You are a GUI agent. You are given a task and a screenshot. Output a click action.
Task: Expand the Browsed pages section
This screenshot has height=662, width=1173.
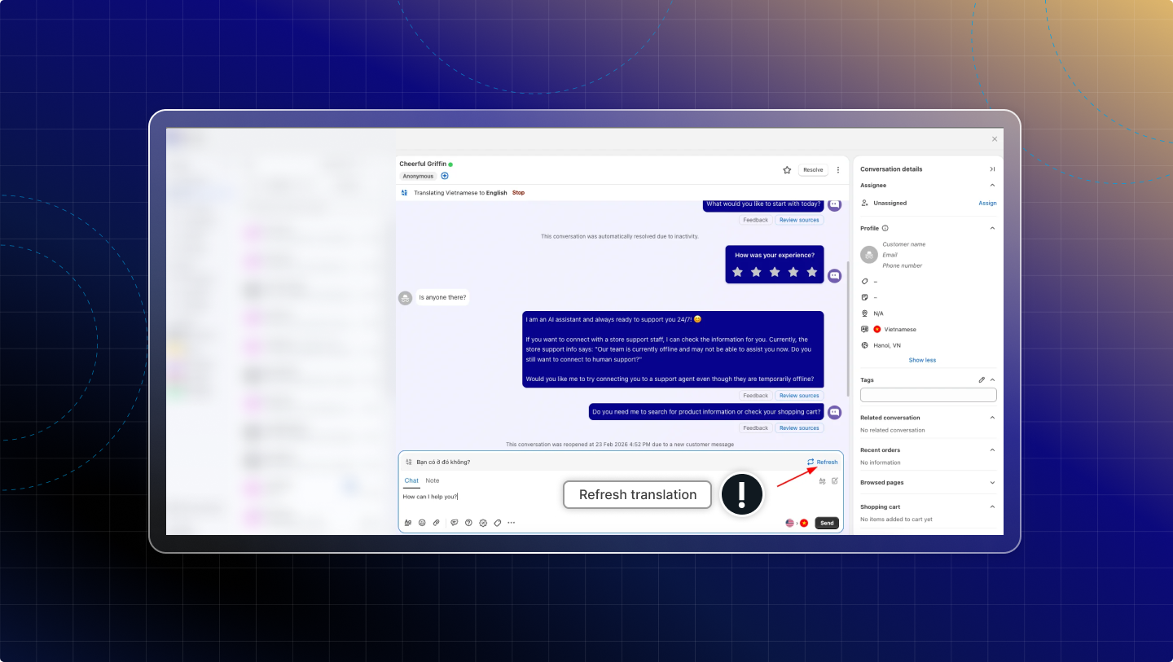point(992,483)
